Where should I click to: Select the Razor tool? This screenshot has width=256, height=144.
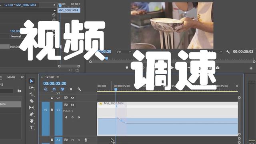(32, 101)
